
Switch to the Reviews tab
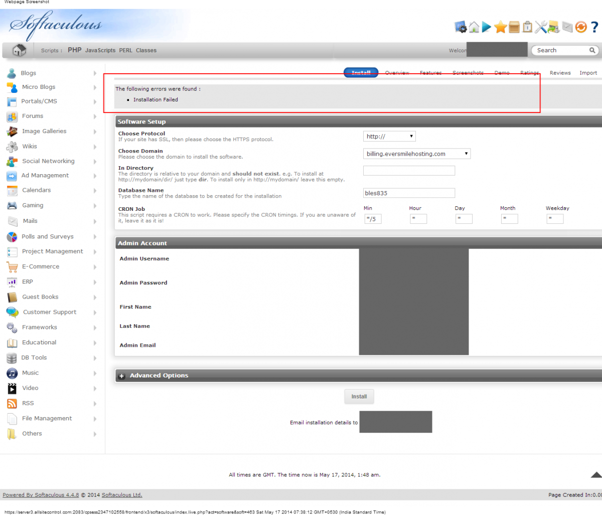560,73
